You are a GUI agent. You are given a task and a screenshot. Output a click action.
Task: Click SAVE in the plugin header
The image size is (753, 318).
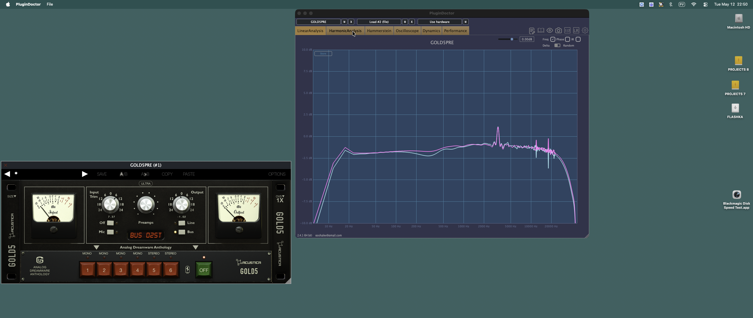click(102, 174)
